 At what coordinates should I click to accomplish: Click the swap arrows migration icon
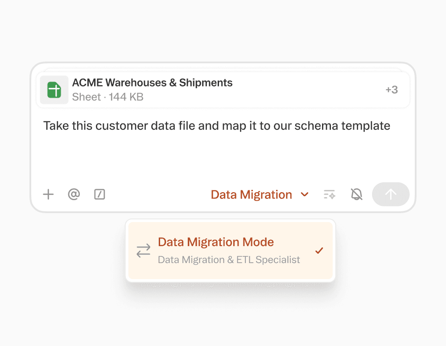tap(143, 251)
